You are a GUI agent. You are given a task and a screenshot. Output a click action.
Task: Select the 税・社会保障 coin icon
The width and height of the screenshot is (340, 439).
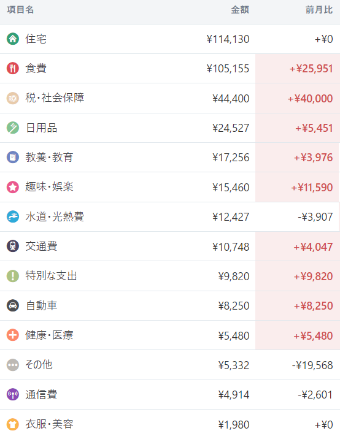(x=13, y=98)
